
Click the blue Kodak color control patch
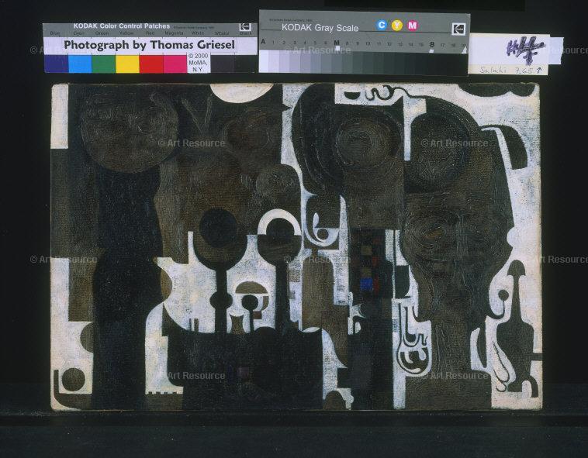point(57,64)
